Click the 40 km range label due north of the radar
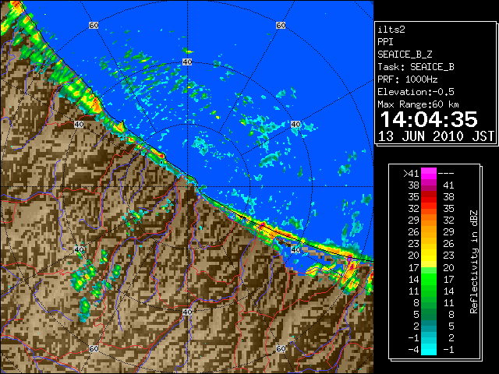 pos(187,62)
